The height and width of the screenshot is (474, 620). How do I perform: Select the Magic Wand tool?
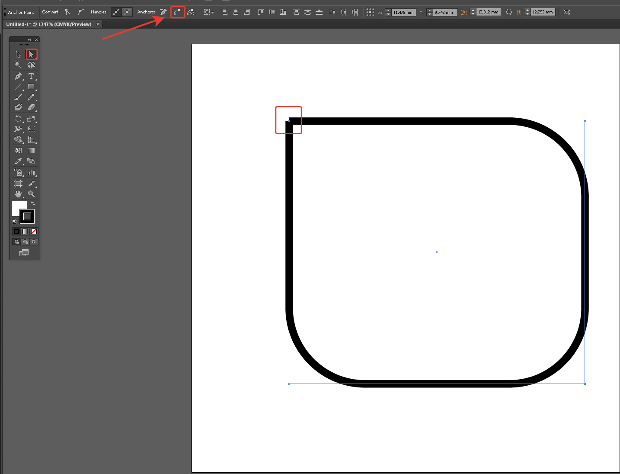tap(18, 65)
